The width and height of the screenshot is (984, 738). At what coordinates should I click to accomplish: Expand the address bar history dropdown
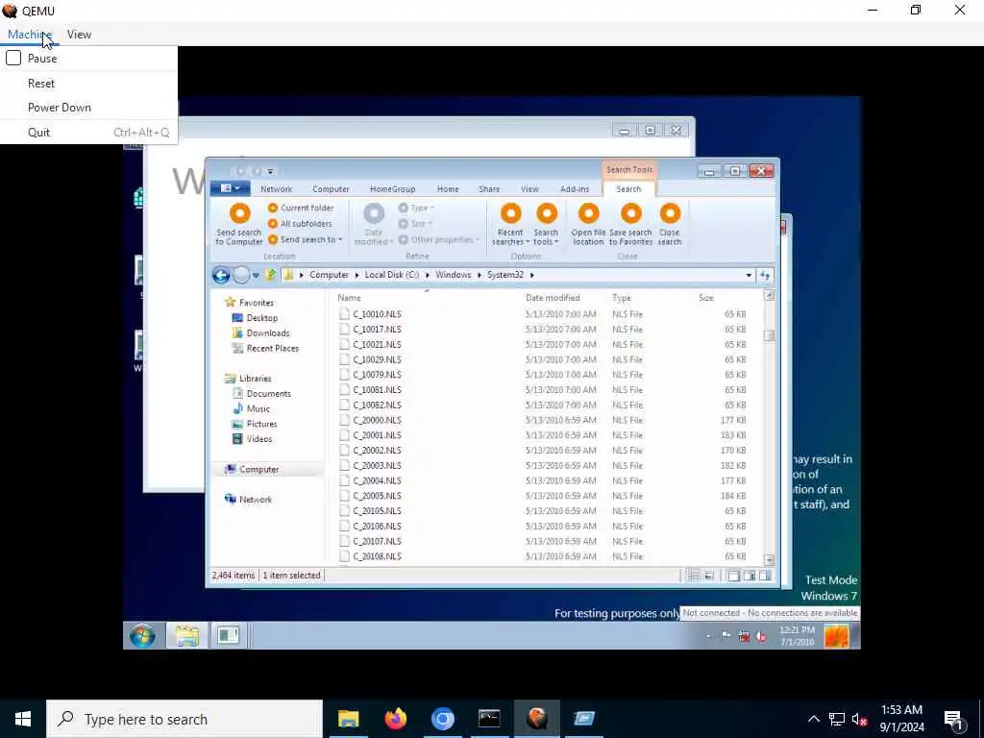749,275
